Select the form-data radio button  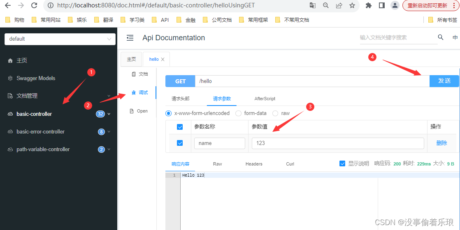[239, 113]
